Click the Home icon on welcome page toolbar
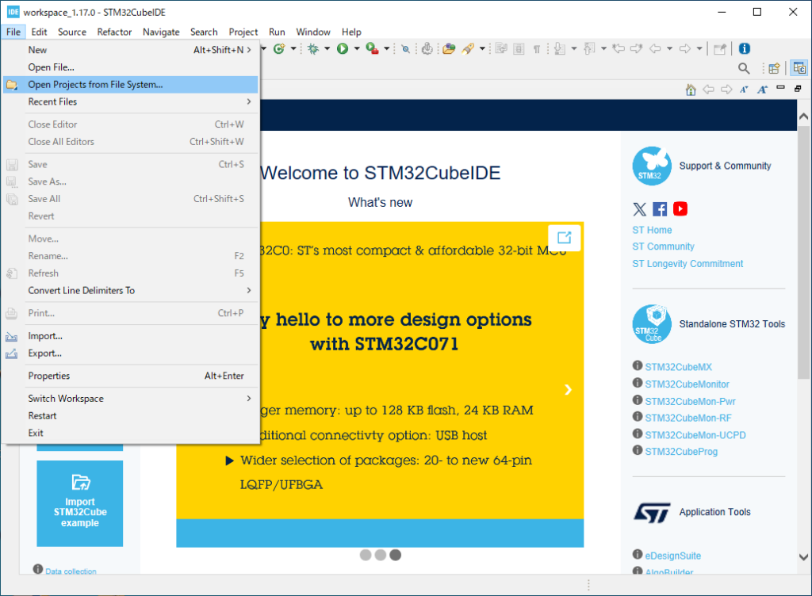 [x=691, y=90]
